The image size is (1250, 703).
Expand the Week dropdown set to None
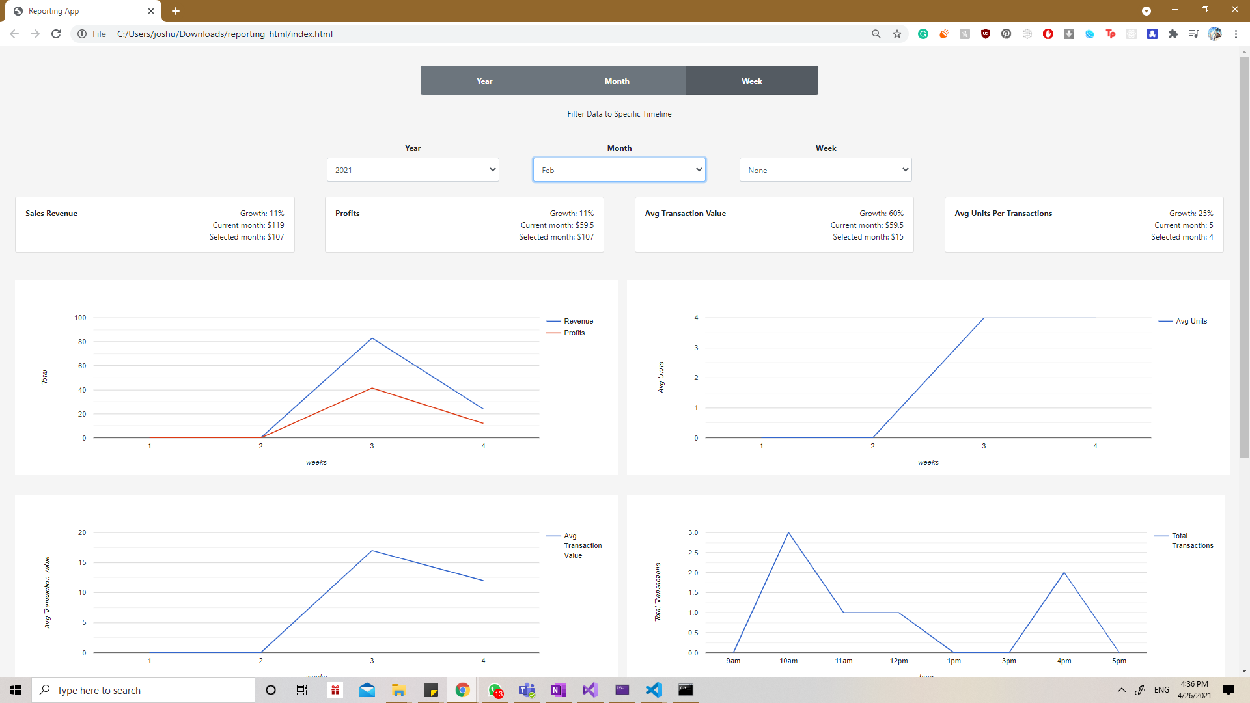pyautogui.click(x=825, y=169)
